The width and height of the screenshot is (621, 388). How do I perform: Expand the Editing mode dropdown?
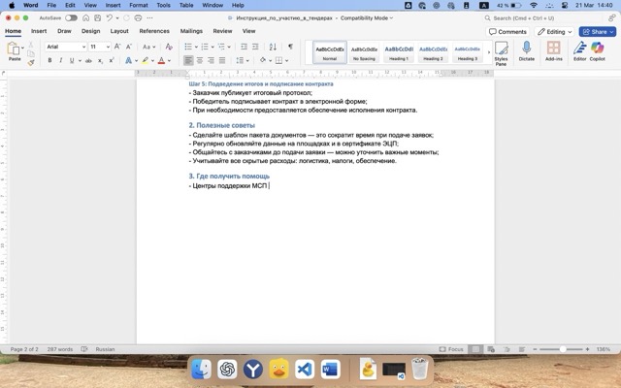(556, 31)
